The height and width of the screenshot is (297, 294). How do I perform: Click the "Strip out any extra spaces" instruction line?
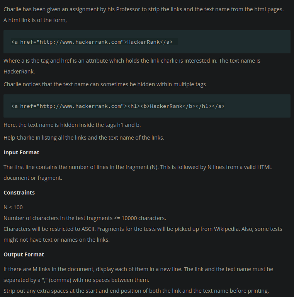[x=136, y=291]
